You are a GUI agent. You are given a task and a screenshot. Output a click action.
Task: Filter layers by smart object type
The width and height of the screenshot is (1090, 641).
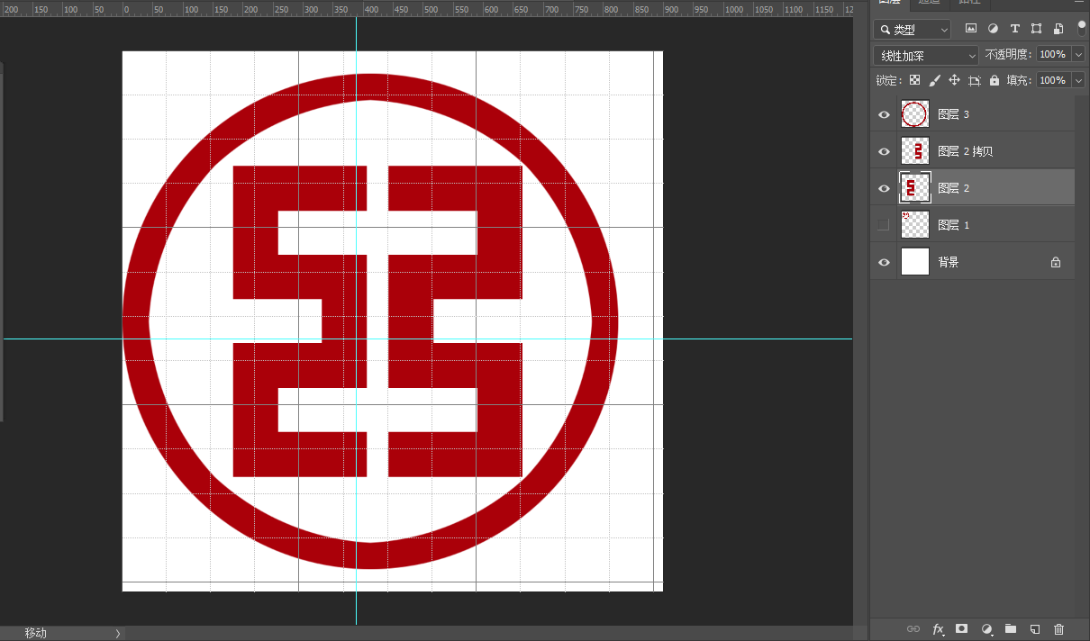coord(1058,29)
